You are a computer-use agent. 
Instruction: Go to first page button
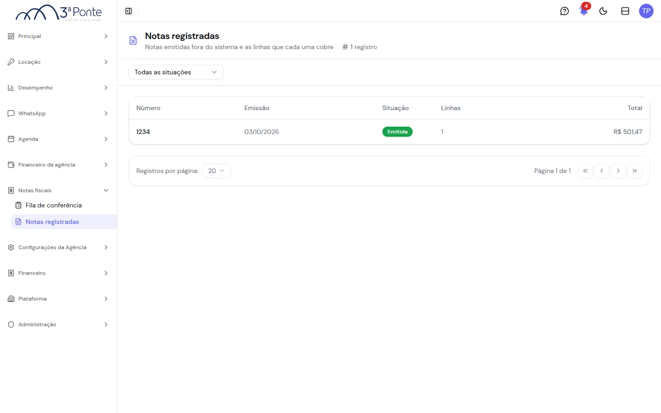pyautogui.click(x=585, y=171)
